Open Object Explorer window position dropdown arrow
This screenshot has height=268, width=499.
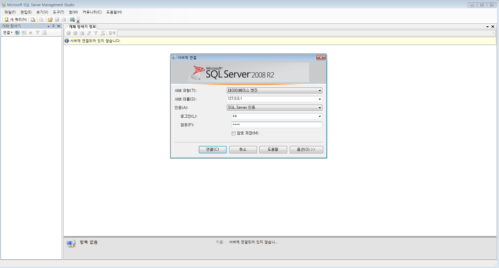pos(48,26)
